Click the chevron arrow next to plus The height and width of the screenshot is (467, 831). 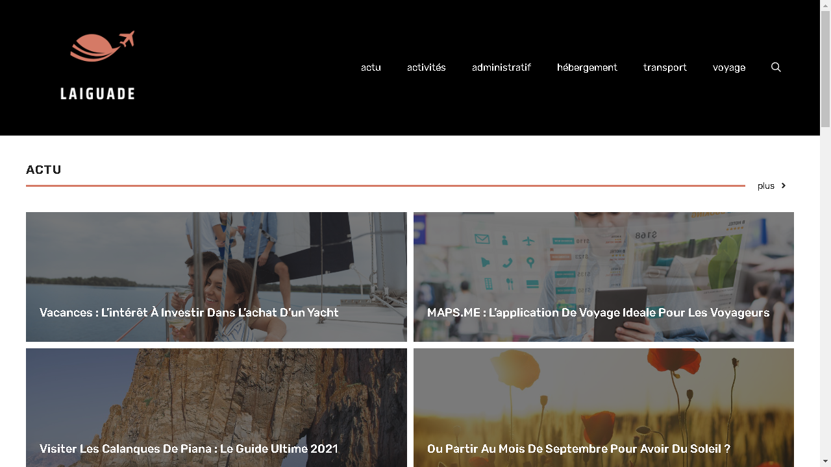[x=784, y=186]
